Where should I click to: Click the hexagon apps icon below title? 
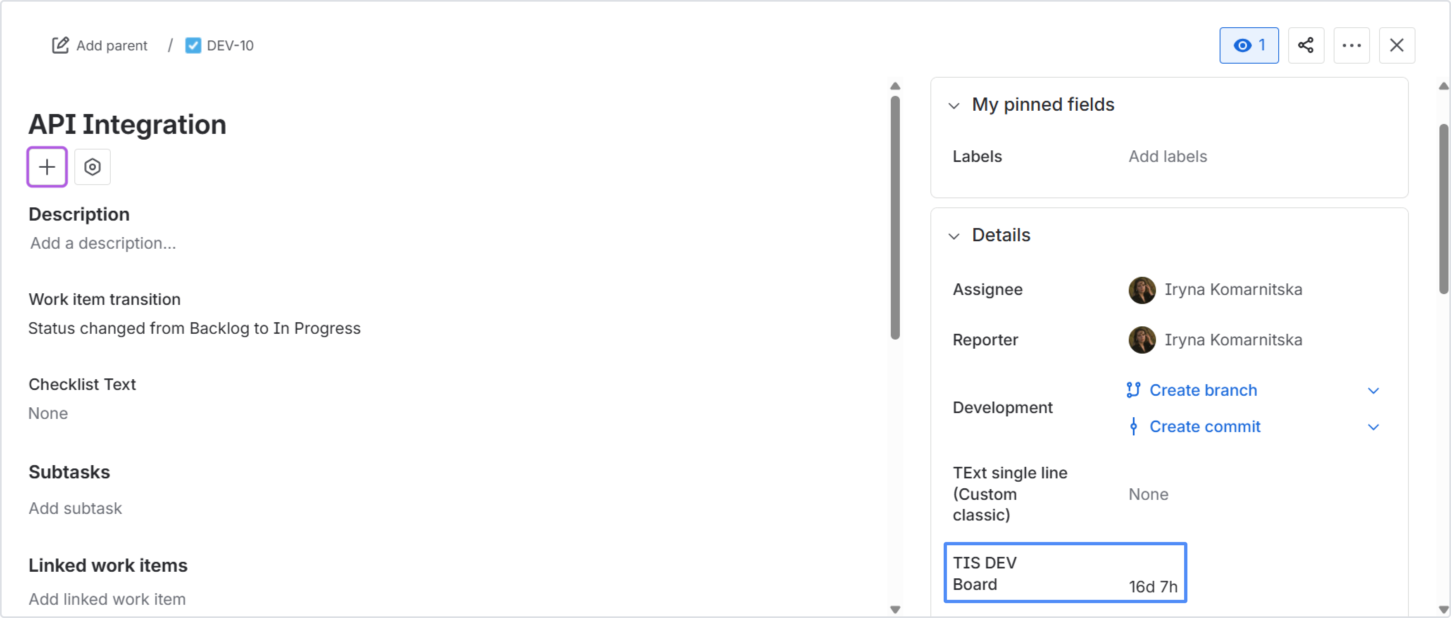tap(93, 167)
